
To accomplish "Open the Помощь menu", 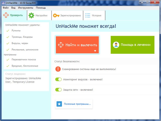I will pos(41,8).
